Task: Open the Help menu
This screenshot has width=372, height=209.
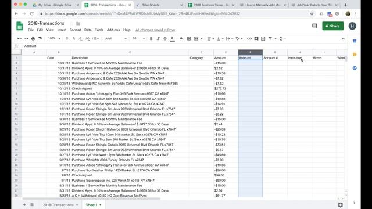Action: [127, 30]
